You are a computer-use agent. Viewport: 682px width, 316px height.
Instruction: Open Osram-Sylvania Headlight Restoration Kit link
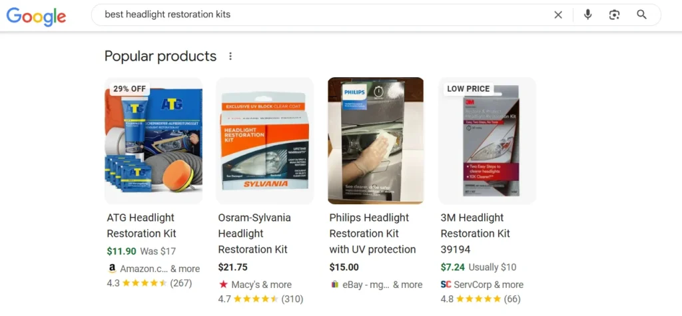pyautogui.click(x=254, y=234)
